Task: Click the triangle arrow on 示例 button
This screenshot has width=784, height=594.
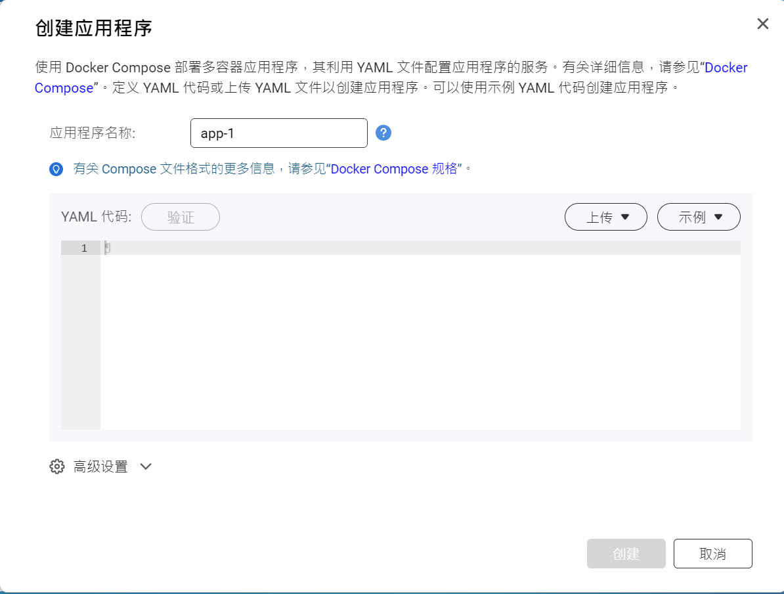Action: (x=718, y=217)
